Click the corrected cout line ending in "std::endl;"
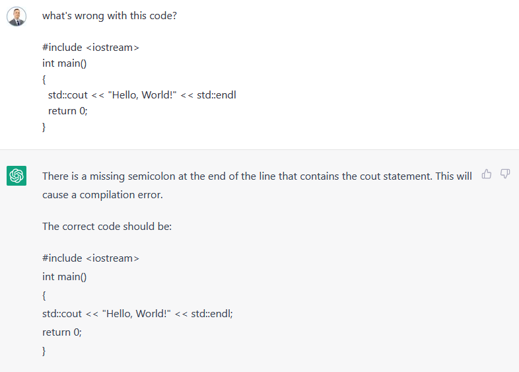Image resolution: width=519 pixels, height=372 pixels. coord(138,314)
